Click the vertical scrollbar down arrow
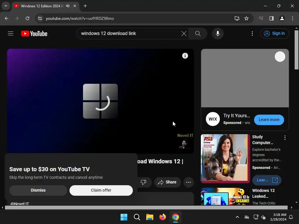The image size is (299, 224). click(296, 202)
